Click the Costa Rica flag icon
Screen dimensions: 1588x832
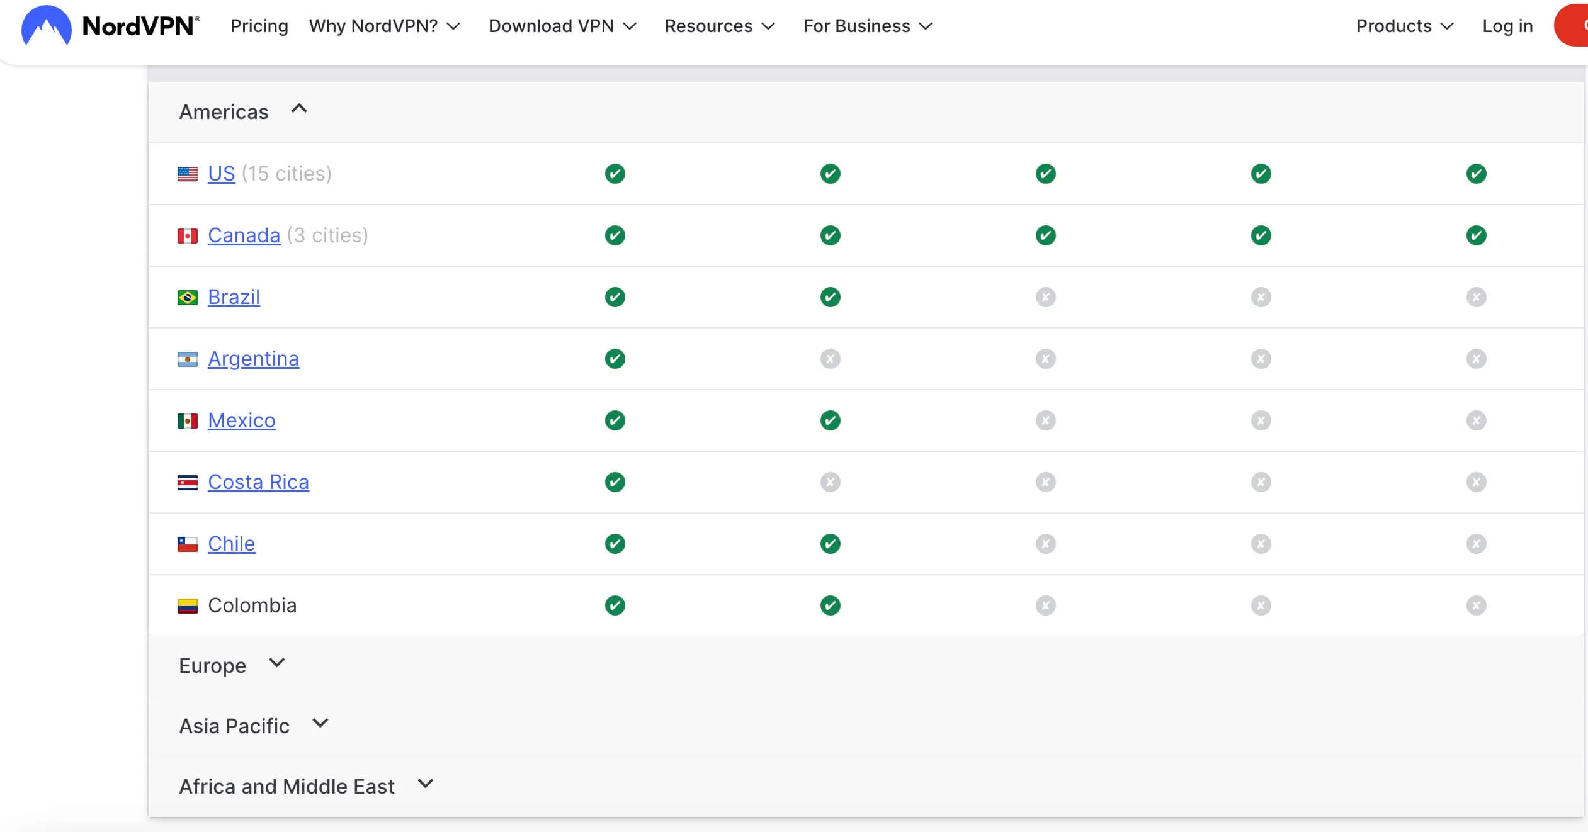pos(187,481)
